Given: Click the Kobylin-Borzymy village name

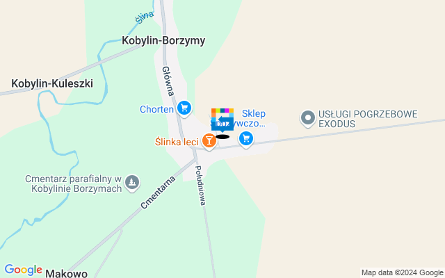Looking at the screenshot, I should pos(163,40).
